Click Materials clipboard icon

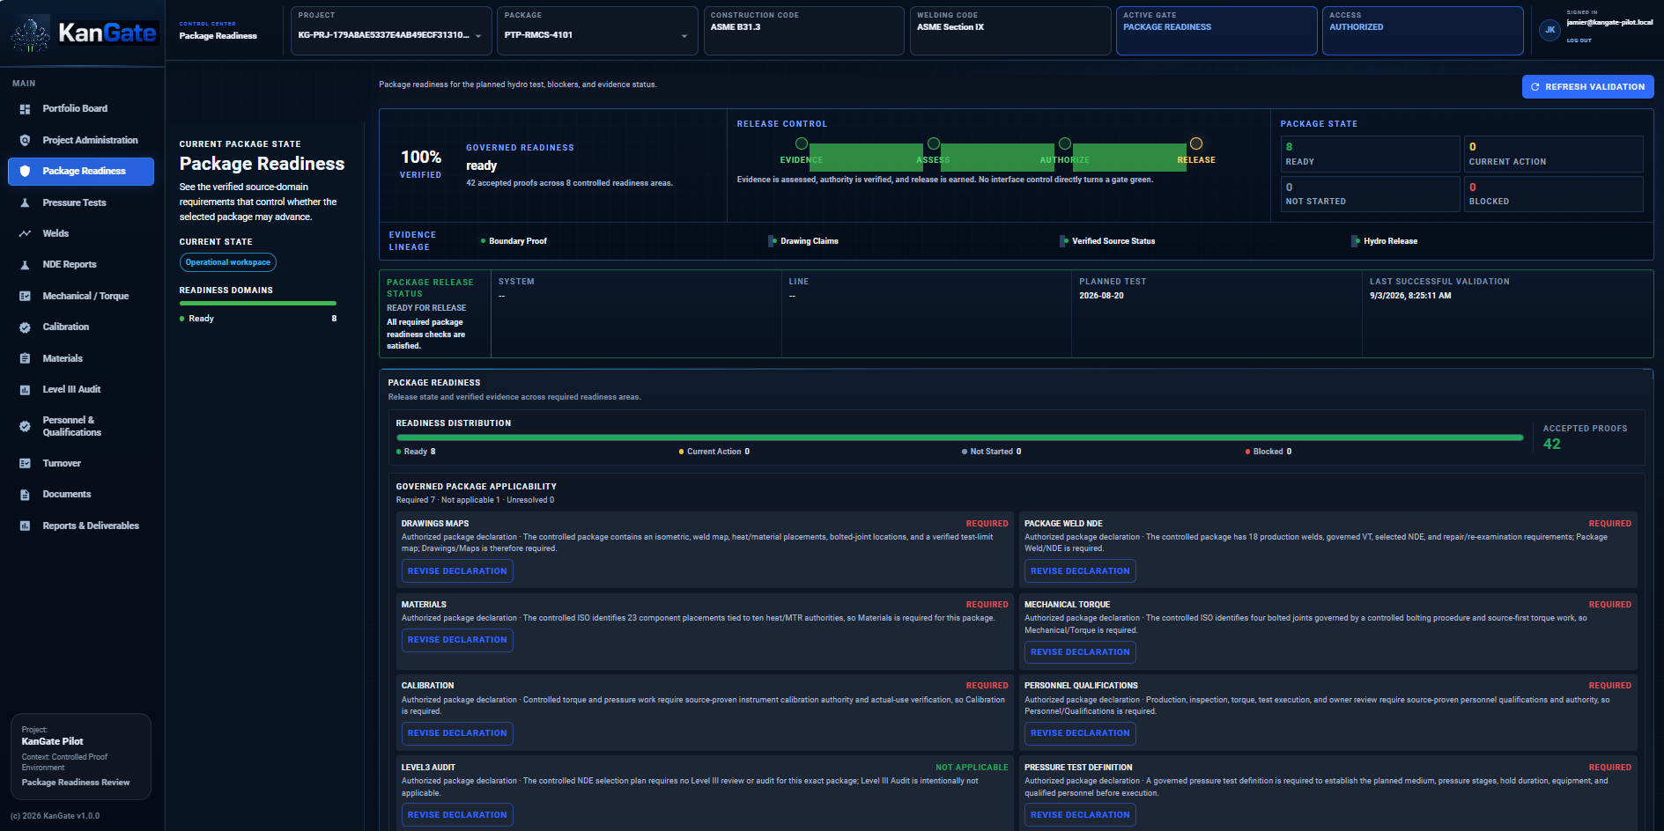25,358
